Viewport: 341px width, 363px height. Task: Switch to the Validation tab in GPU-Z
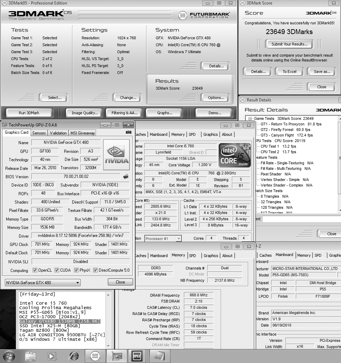pos(58,133)
